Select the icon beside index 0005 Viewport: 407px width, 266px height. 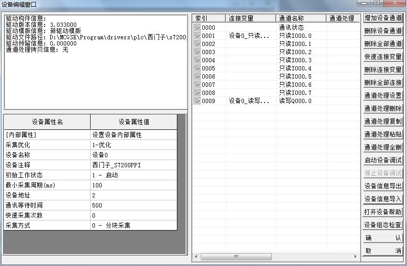(x=197, y=69)
